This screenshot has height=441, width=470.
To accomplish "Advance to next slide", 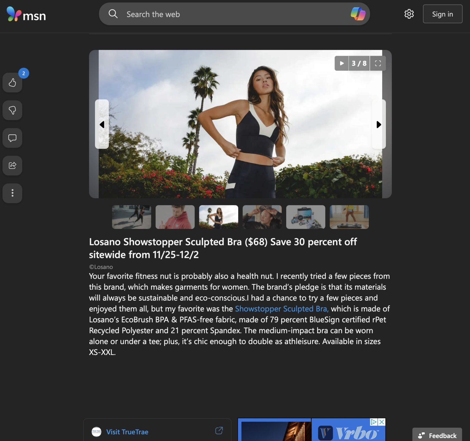I will pos(379,124).
